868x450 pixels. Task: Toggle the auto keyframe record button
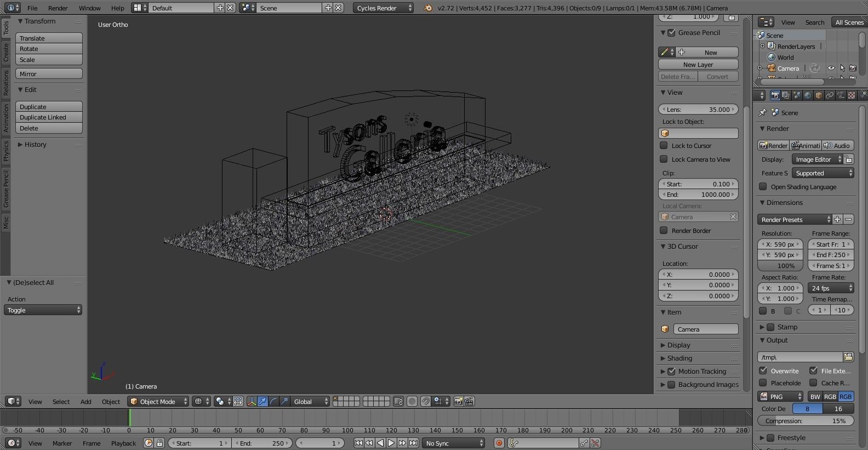click(x=499, y=443)
